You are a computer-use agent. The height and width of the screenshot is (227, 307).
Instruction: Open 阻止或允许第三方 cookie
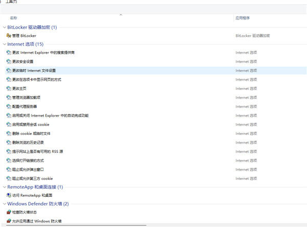[32, 178]
